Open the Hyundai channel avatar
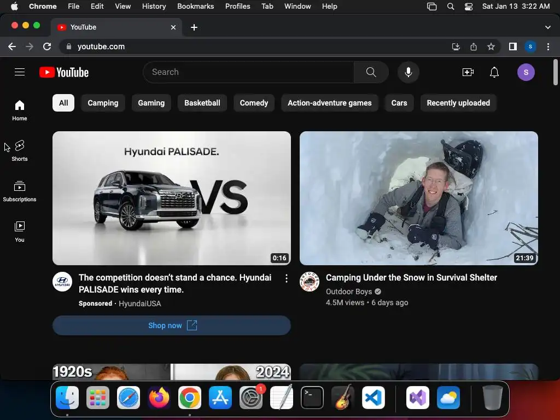560x420 pixels. pos(62,282)
